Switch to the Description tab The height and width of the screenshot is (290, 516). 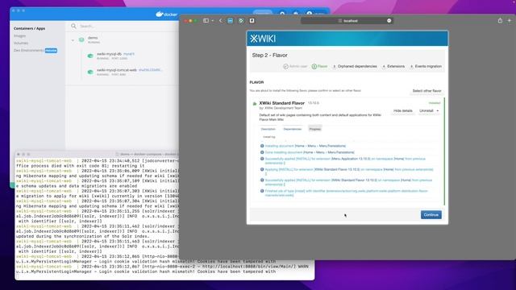[268, 129]
